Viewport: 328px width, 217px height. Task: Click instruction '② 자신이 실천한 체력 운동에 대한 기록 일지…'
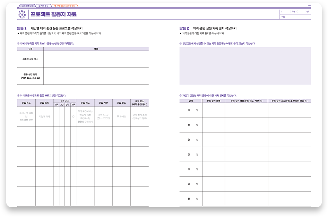coord(208,96)
